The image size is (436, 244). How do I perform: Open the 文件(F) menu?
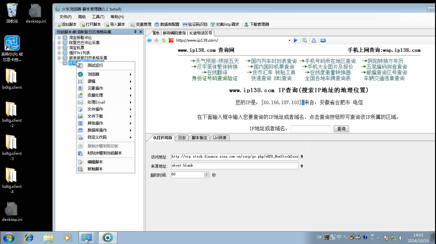coord(66,17)
